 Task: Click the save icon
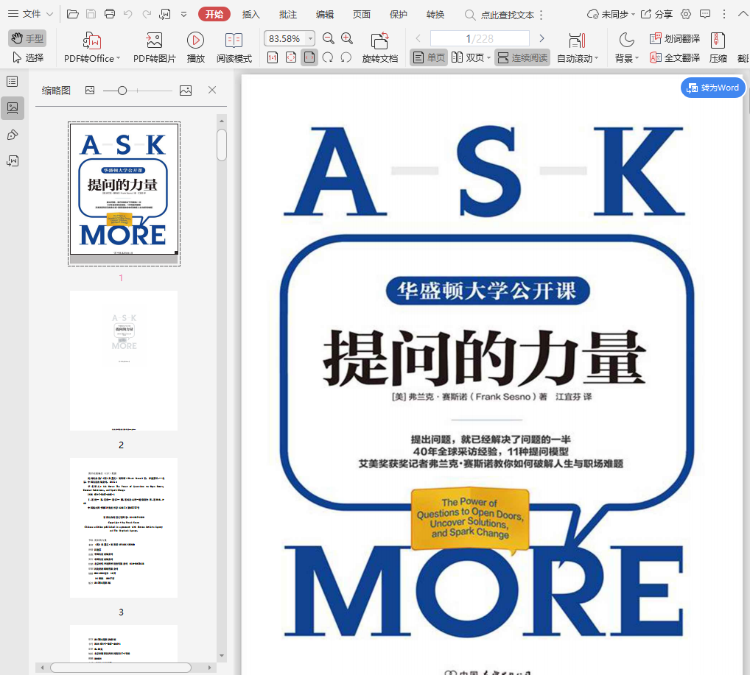[91, 14]
